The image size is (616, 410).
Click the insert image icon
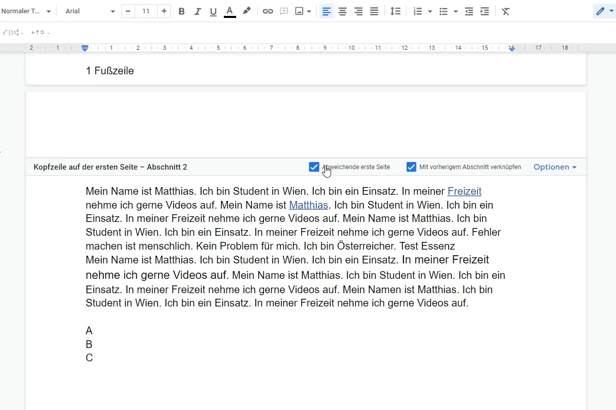(299, 11)
